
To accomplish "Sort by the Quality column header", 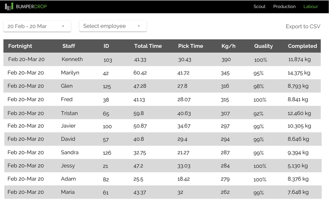I will 263,46.
